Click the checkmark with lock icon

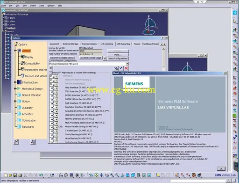point(116,68)
